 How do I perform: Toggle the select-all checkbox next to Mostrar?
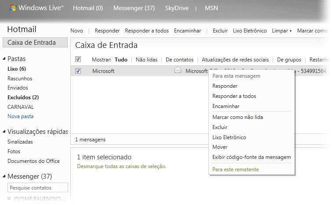[78, 59]
